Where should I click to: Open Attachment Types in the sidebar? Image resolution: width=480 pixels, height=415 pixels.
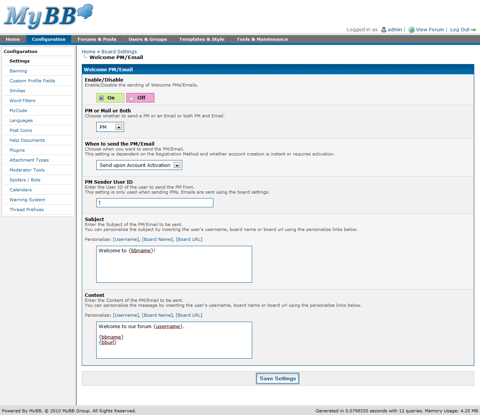(29, 160)
